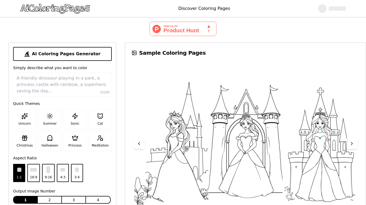Advance to the next sample coloring page
This screenshot has height=205, width=366.
coord(352,143)
